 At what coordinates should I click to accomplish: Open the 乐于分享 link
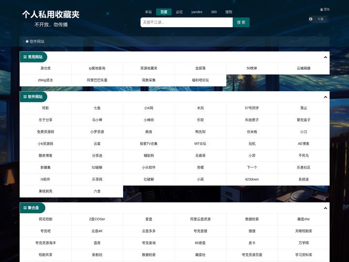click(46, 120)
